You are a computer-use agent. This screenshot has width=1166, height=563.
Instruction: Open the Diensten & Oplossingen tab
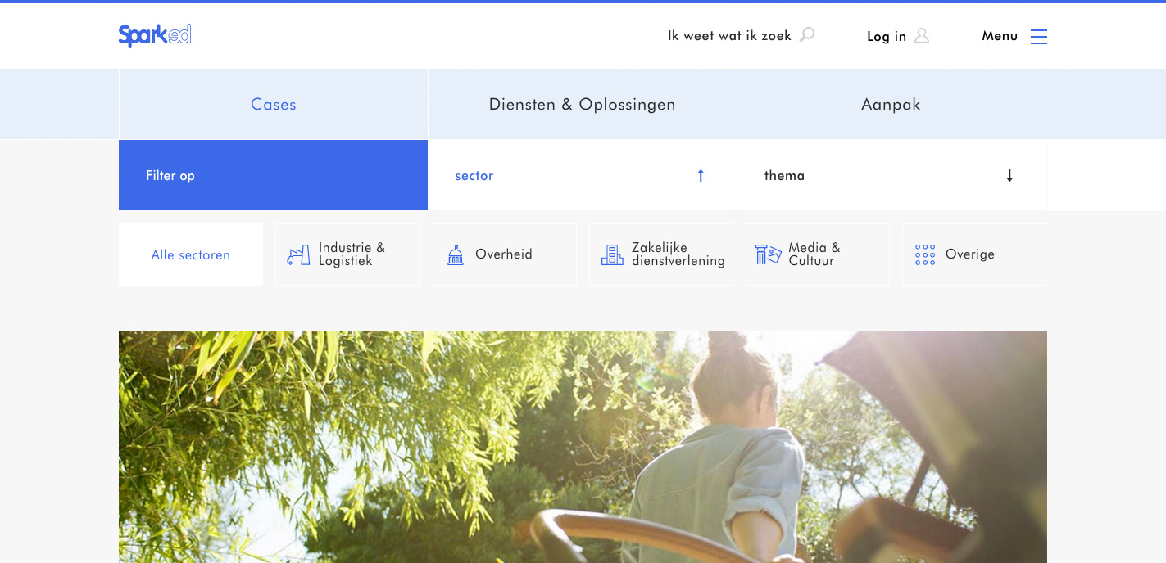coord(583,105)
